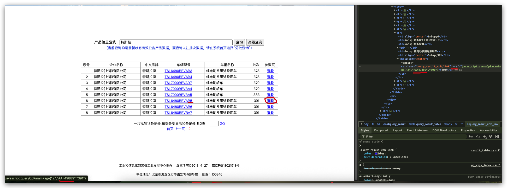507x188 pixels.
Task: Click the blue color swatch in styles
Action: [376, 154]
